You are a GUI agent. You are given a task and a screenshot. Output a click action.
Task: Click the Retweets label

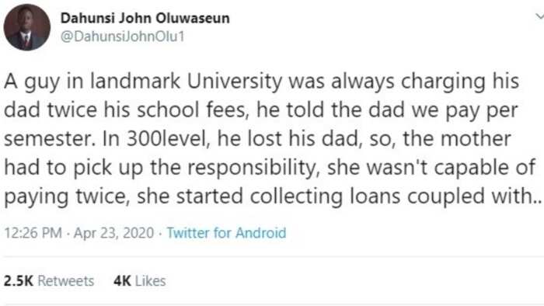click(x=65, y=280)
